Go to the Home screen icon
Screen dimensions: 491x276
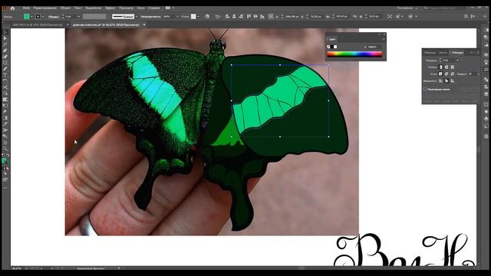click(12, 8)
